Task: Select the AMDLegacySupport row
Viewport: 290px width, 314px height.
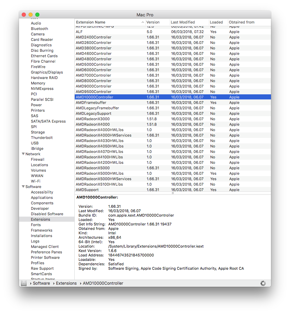Action: (x=173, y=113)
